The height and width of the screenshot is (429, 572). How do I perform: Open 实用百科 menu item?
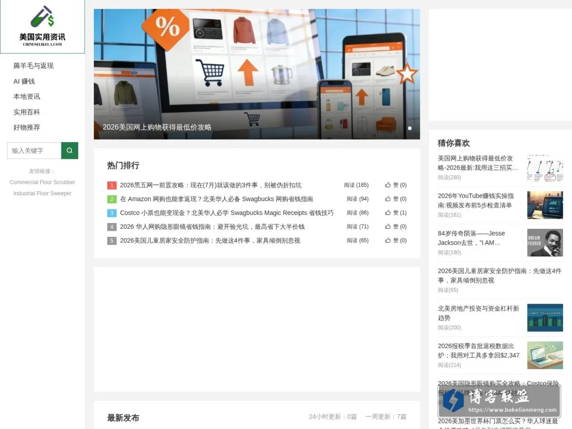[27, 112]
